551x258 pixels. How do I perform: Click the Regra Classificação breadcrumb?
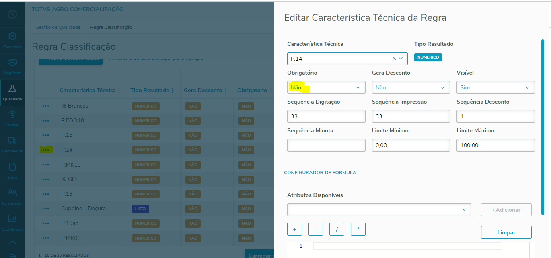[111, 27]
